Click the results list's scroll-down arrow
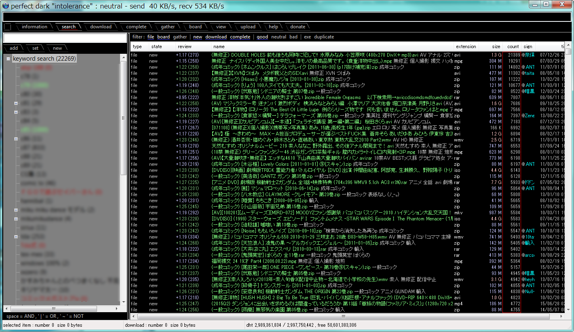This screenshot has width=574, height=332. coord(568,309)
